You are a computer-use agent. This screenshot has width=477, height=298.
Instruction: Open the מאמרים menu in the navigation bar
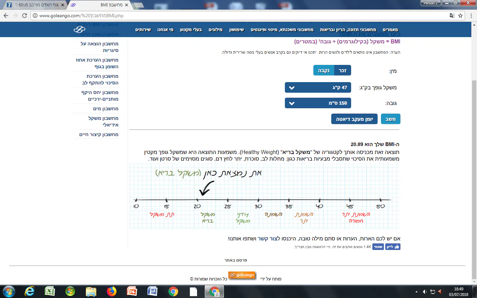[x=390, y=30]
